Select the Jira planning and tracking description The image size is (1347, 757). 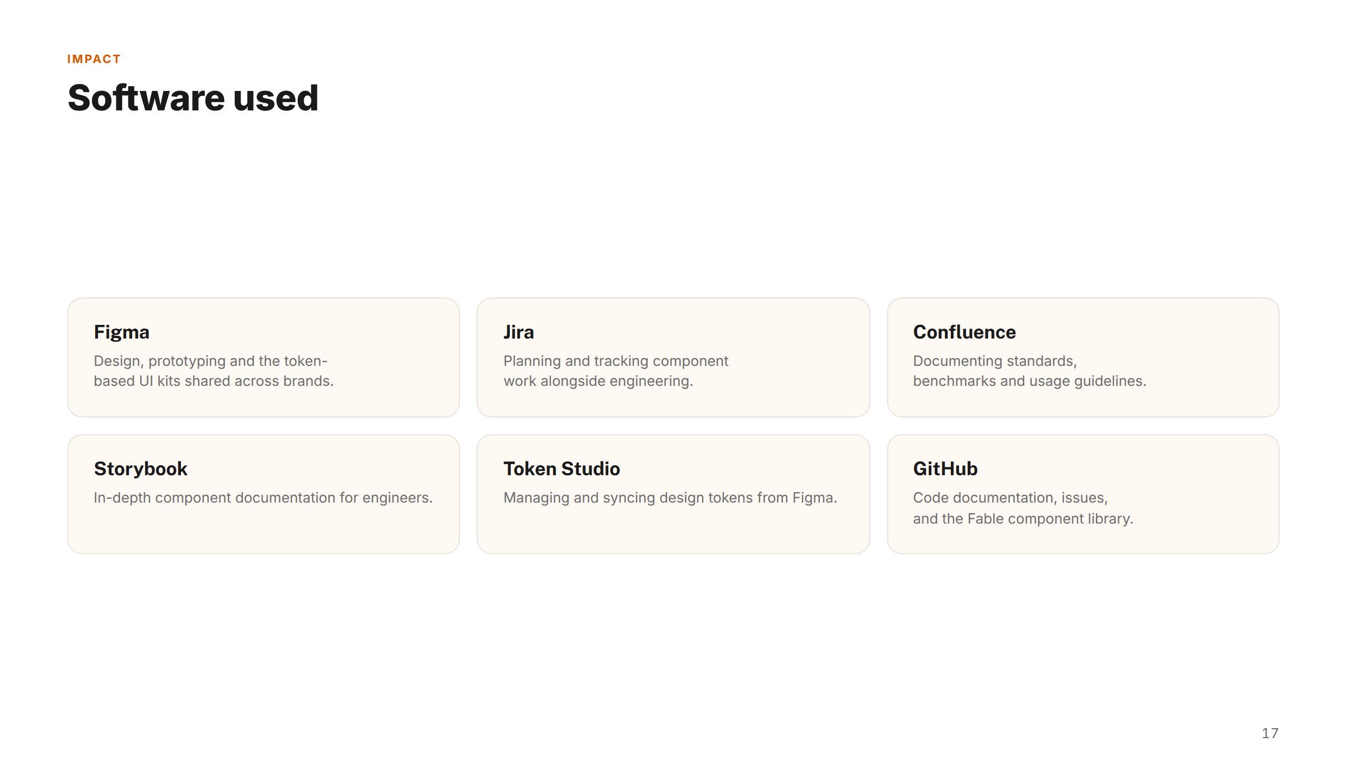[616, 371]
